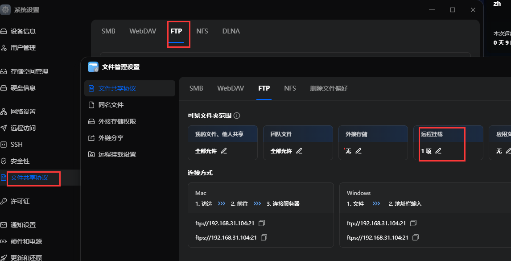
Task: Open 删除文件偏好 tab
Action: pos(329,88)
